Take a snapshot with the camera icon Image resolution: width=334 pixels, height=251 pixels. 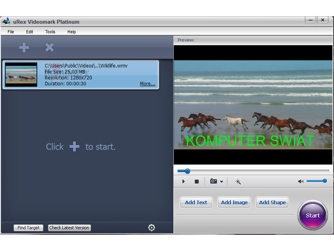click(213, 181)
